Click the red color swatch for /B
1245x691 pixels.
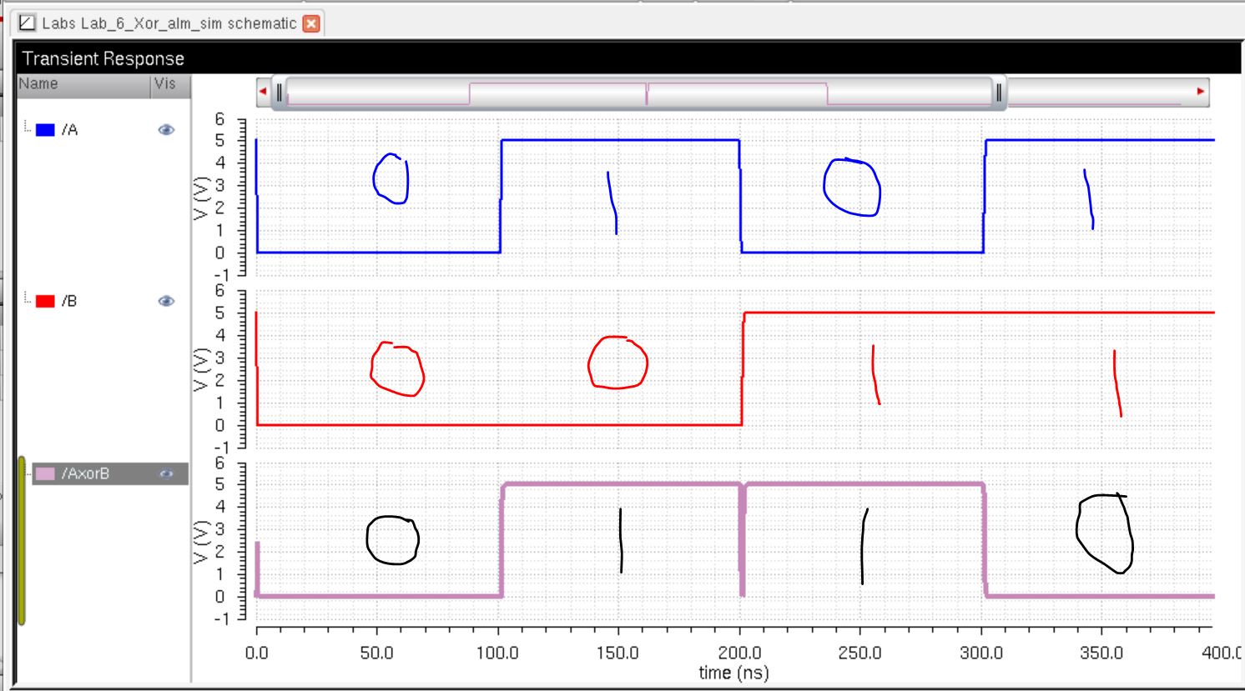click(x=45, y=301)
